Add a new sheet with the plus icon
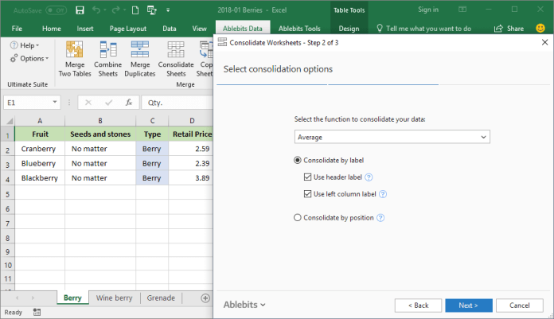The width and height of the screenshot is (554, 319). [205, 298]
